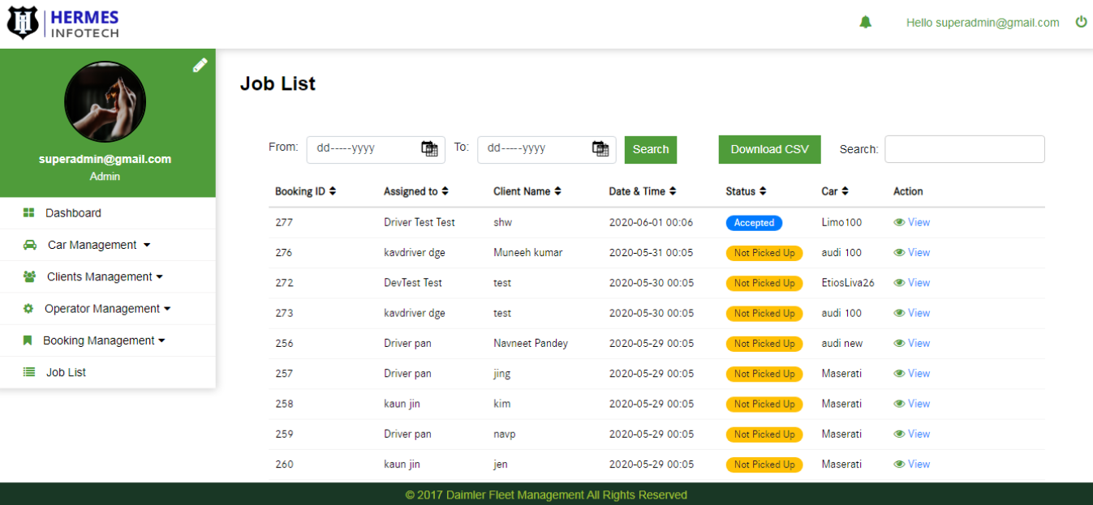This screenshot has width=1093, height=505.
Task: Click the driver name DevTest Test
Action: [413, 283]
